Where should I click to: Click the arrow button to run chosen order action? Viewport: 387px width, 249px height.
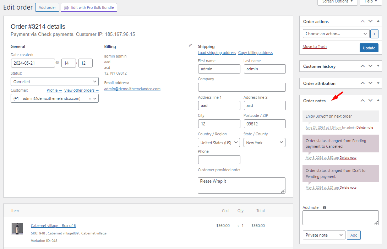[374, 33]
